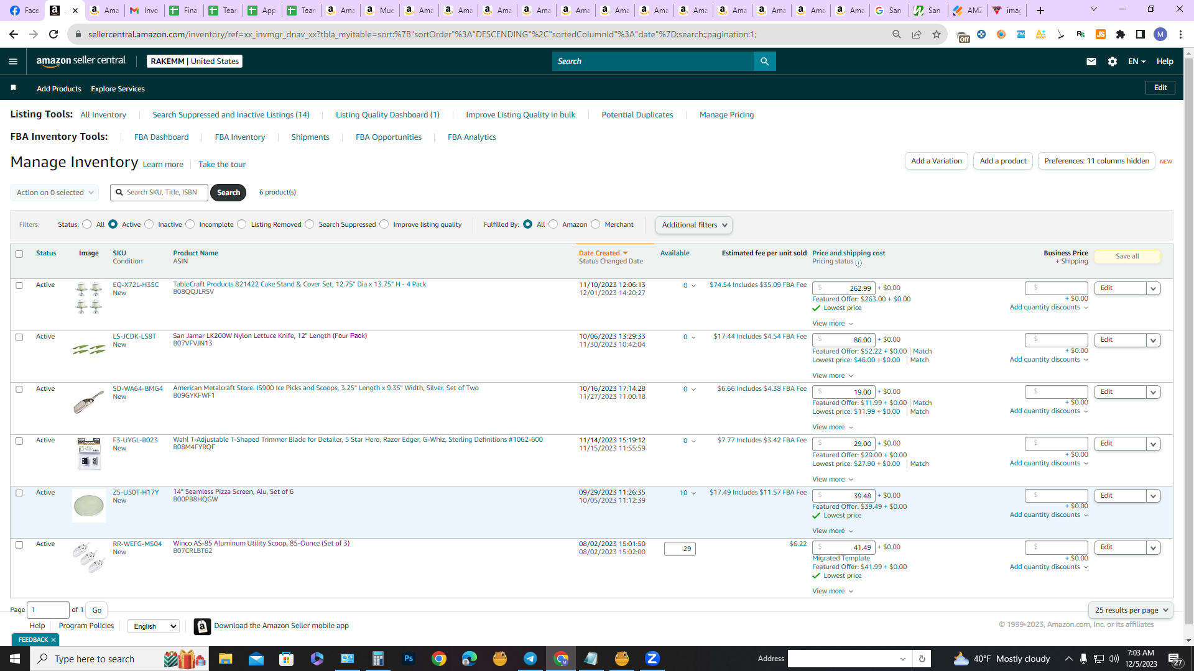
Task: Click the browser share page icon
Action: 917,34
